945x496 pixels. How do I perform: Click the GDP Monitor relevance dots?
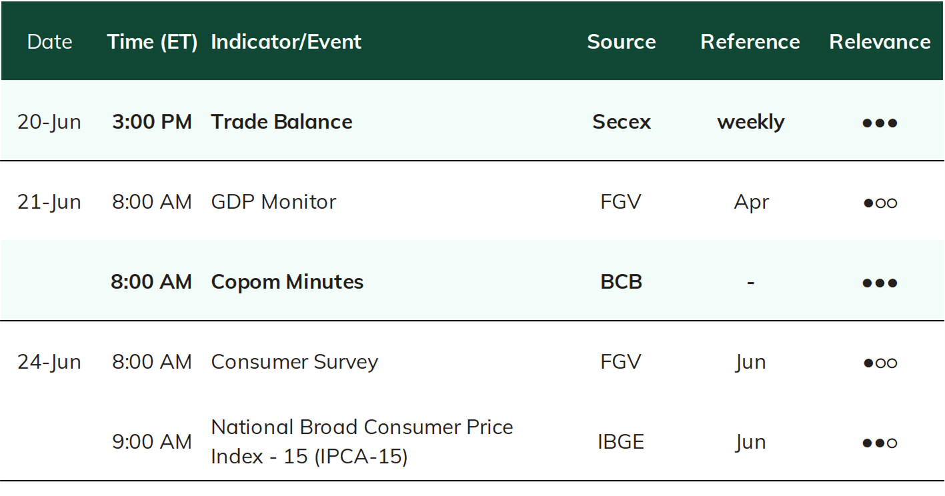point(880,203)
